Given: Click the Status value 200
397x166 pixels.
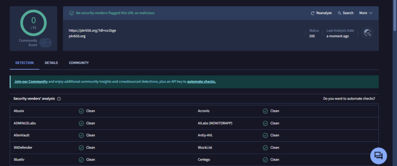Looking at the screenshot, I should [312, 36].
